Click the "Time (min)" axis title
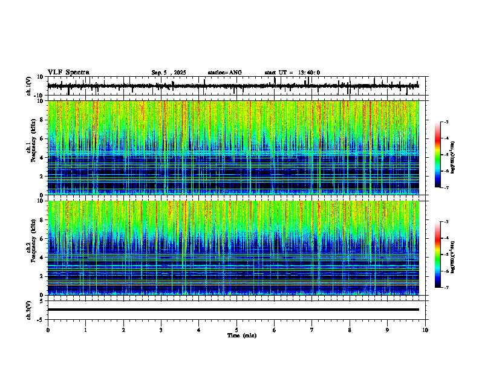 242,336
